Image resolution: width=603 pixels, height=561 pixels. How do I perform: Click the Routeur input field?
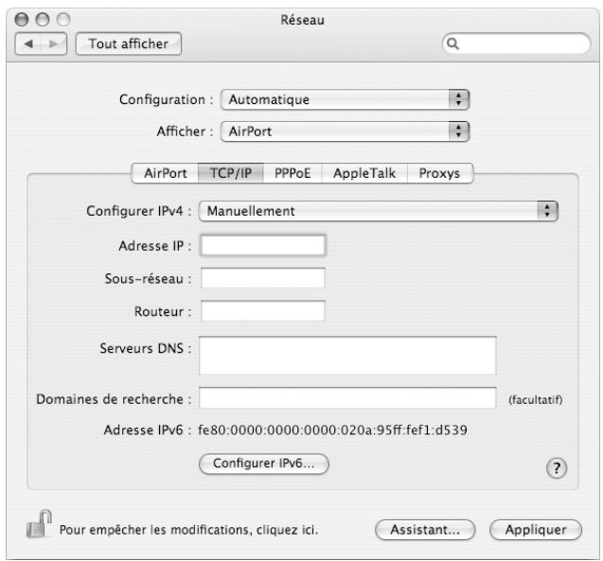tap(263, 311)
